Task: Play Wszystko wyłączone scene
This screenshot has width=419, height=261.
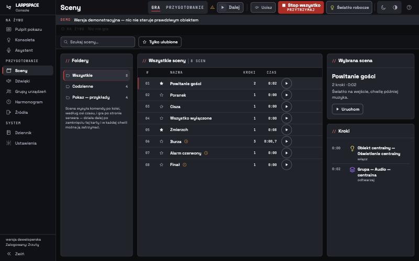Action: tap(286, 118)
